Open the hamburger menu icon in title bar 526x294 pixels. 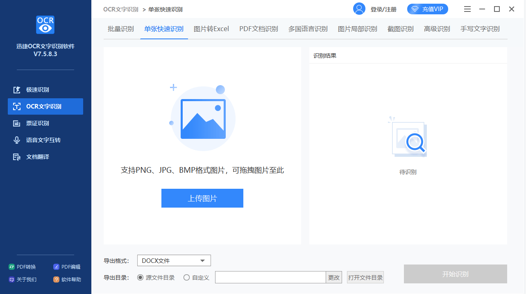click(467, 9)
